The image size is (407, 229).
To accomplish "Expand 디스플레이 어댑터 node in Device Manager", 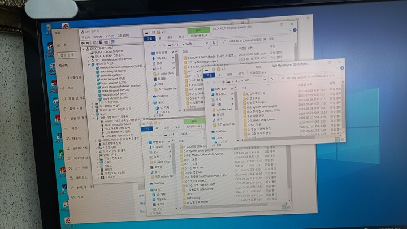I will [93, 106].
